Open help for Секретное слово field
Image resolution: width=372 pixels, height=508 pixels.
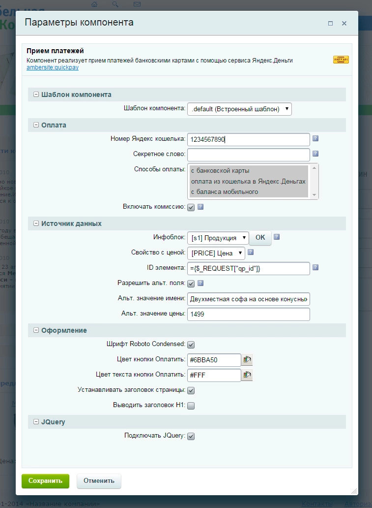315,154
